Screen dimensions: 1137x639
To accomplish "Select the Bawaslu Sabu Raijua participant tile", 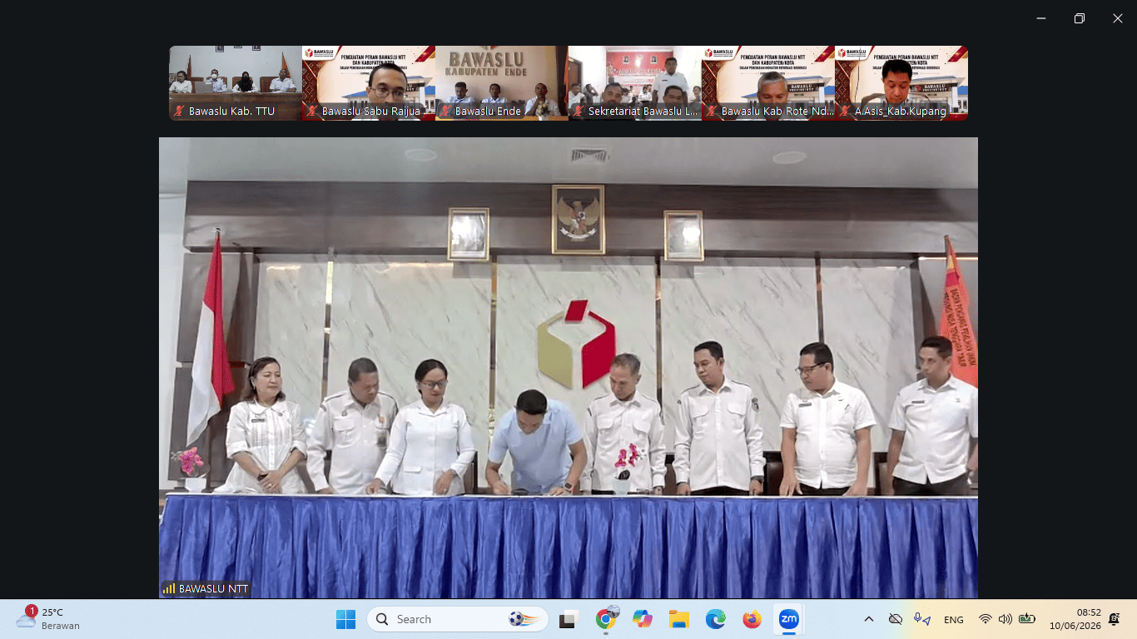I will pyautogui.click(x=369, y=83).
